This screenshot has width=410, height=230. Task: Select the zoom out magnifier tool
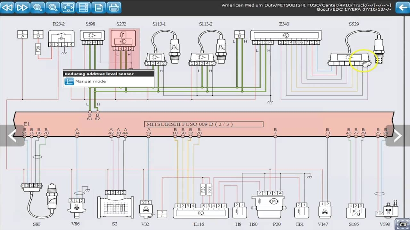[53, 7]
